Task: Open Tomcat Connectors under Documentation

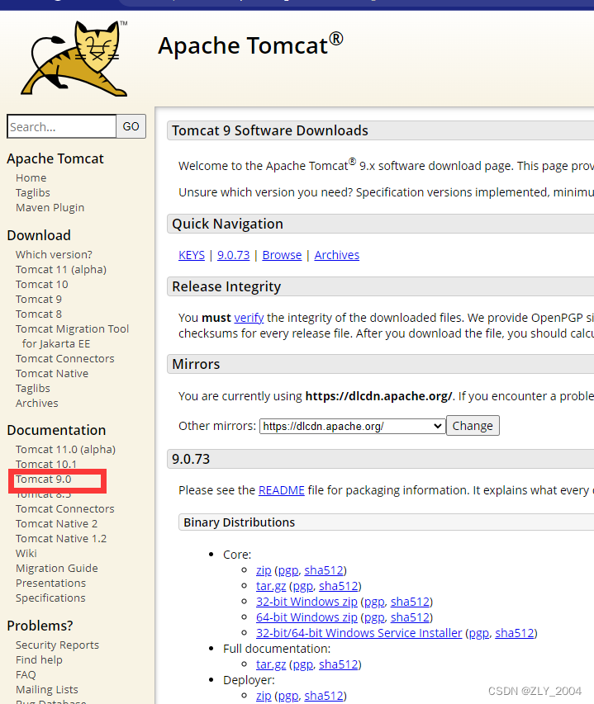Action: coord(65,508)
